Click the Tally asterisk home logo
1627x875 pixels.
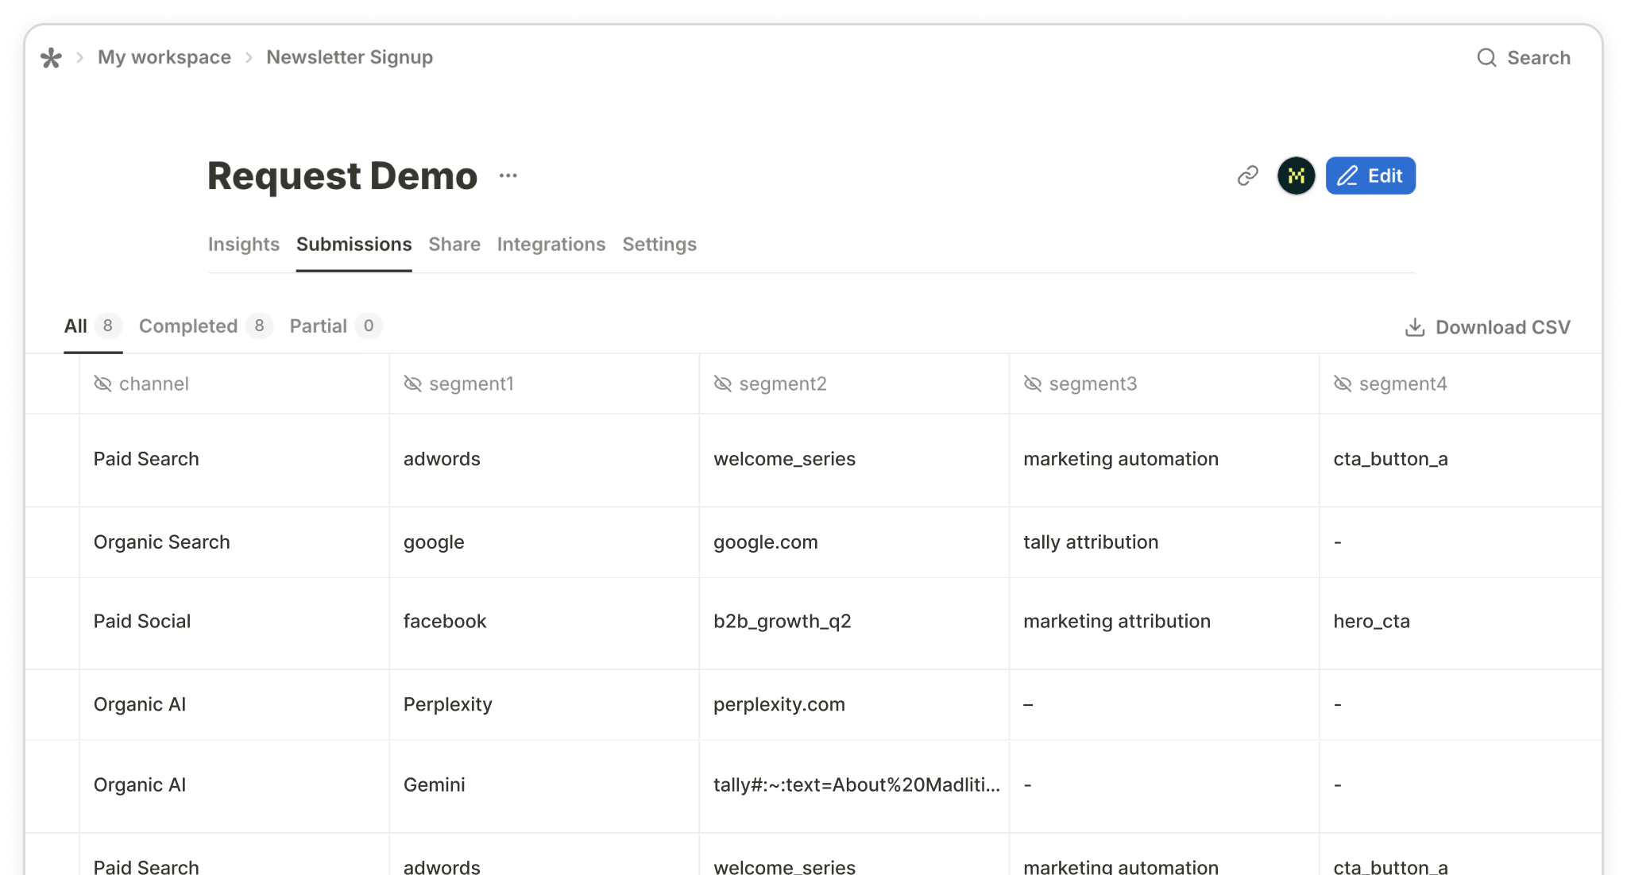pyautogui.click(x=51, y=58)
